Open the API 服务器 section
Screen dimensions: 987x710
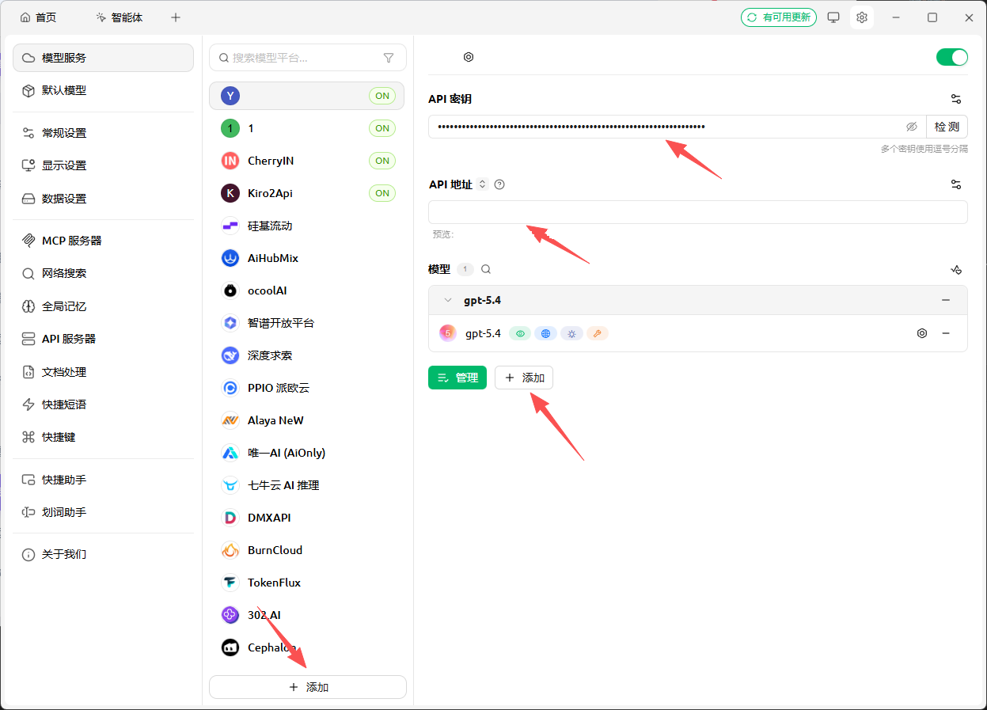coord(69,339)
